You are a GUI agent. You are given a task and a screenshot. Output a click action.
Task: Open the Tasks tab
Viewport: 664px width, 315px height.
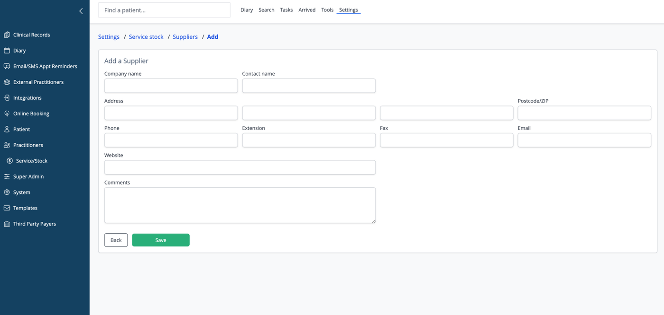(286, 10)
